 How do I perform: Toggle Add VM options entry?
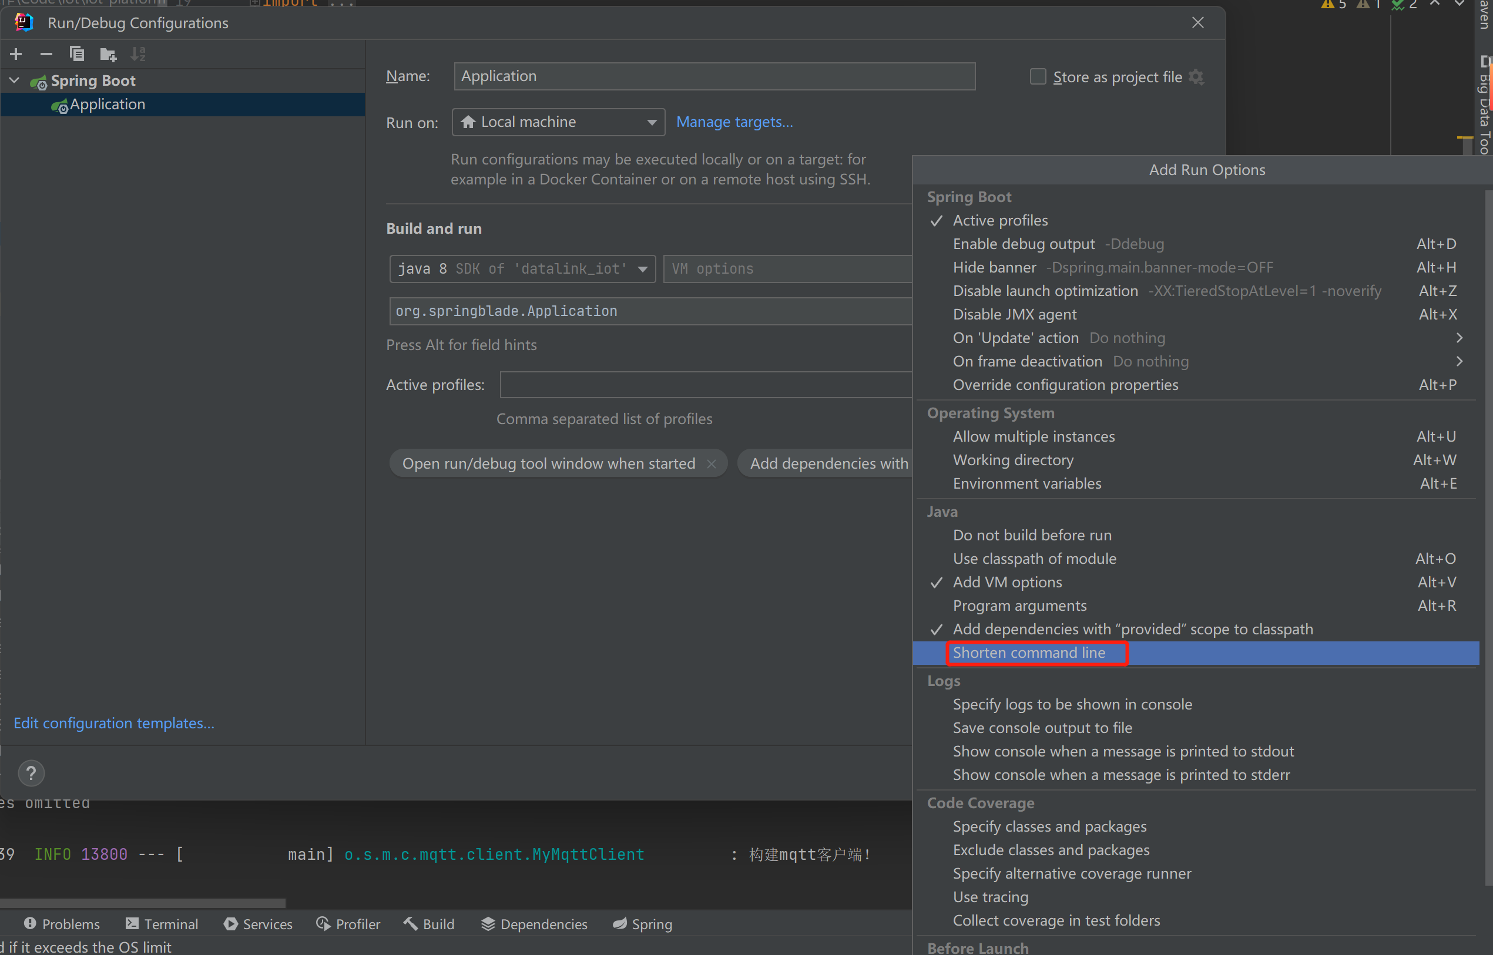click(x=1006, y=582)
